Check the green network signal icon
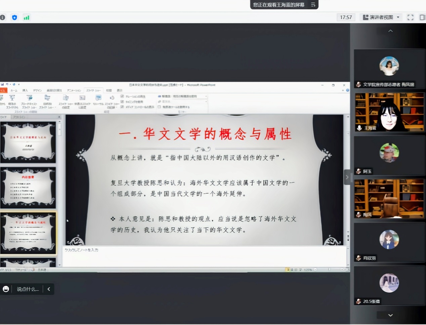Viewport: 426px width, 325px height. [x=27, y=17]
